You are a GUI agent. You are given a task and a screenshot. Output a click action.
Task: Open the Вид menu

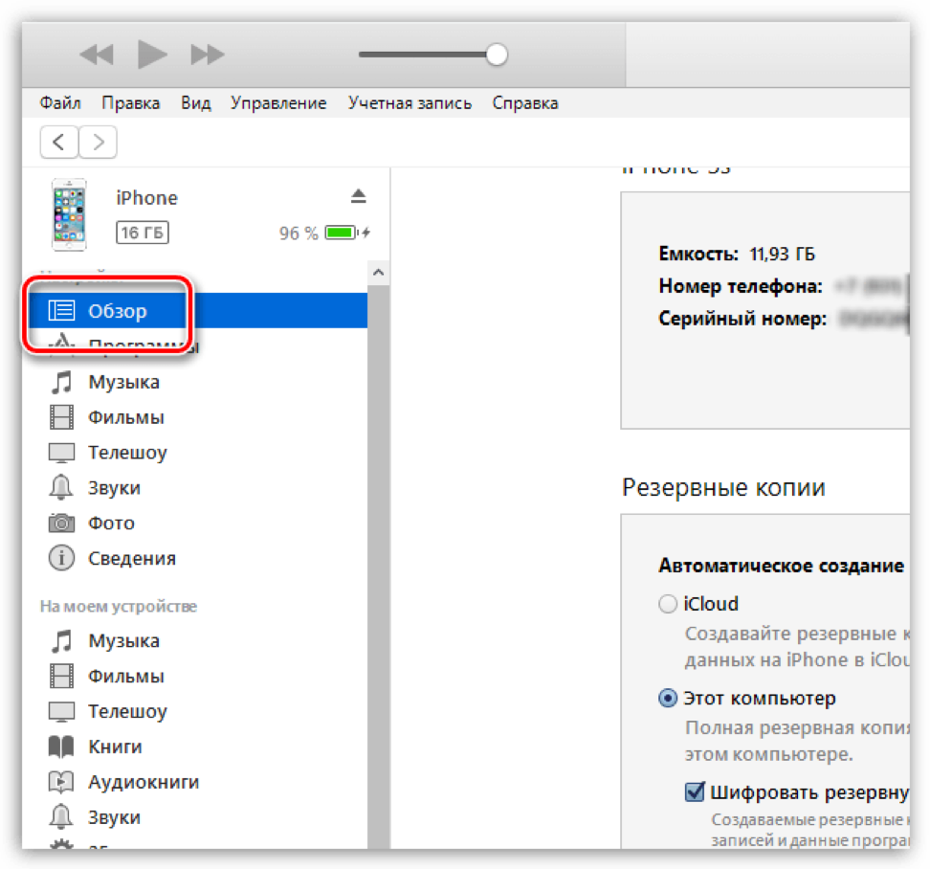(x=196, y=103)
